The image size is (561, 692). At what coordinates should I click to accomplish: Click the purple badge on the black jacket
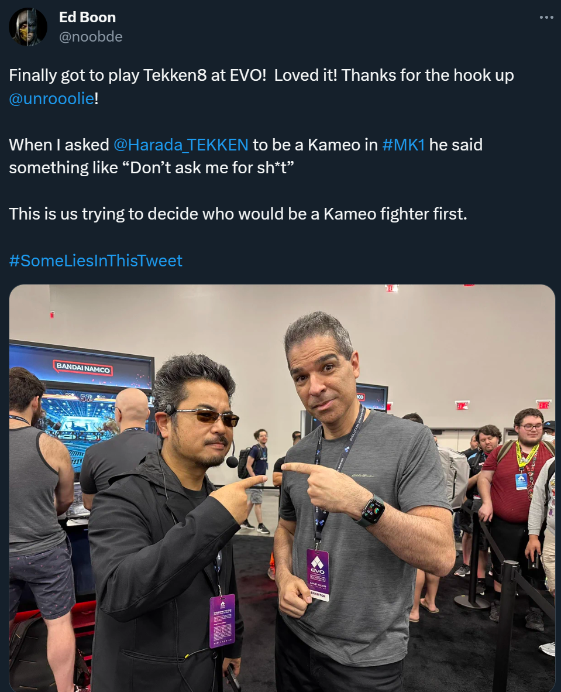[222, 621]
